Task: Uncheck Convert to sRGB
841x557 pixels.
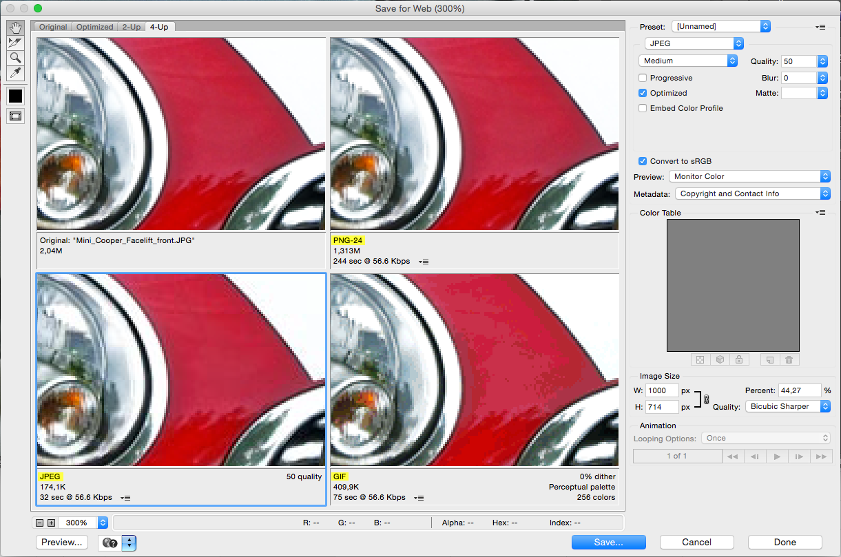Action: (643, 161)
